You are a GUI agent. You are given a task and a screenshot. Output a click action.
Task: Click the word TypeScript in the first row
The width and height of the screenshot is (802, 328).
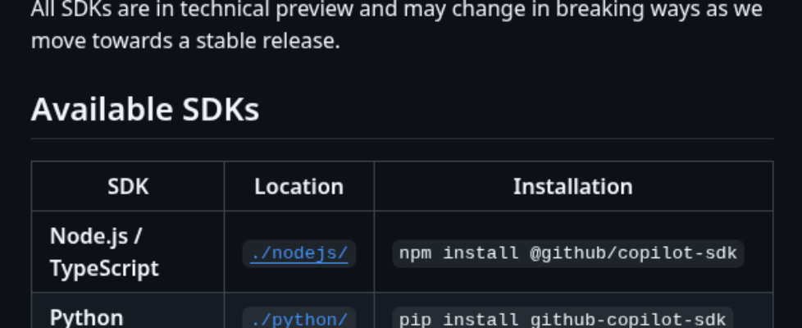[104, 268]
